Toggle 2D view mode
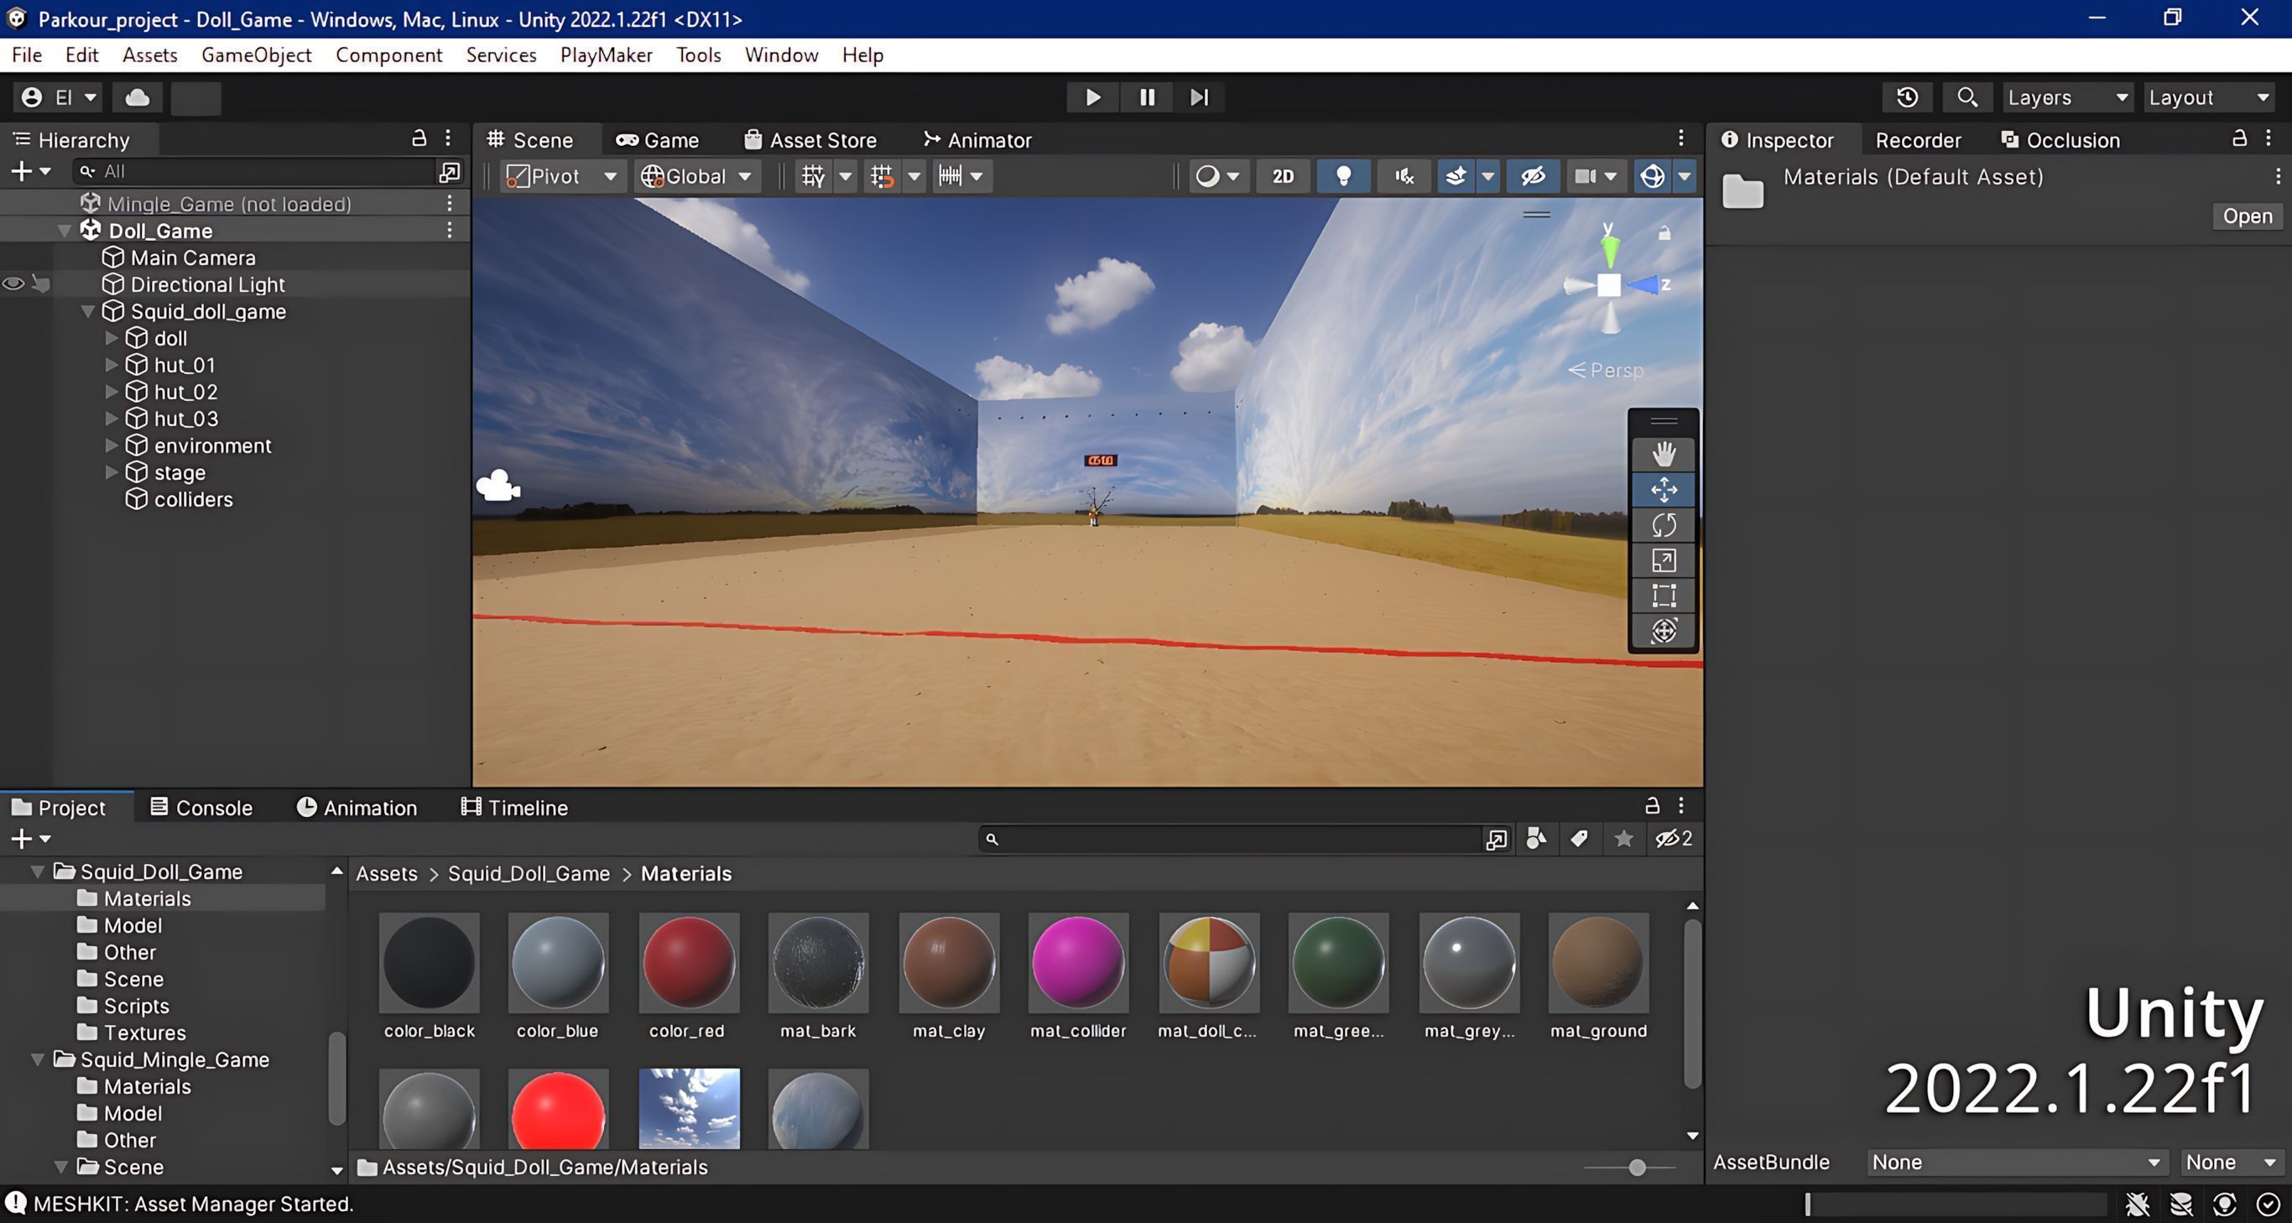 [1282, 176]
